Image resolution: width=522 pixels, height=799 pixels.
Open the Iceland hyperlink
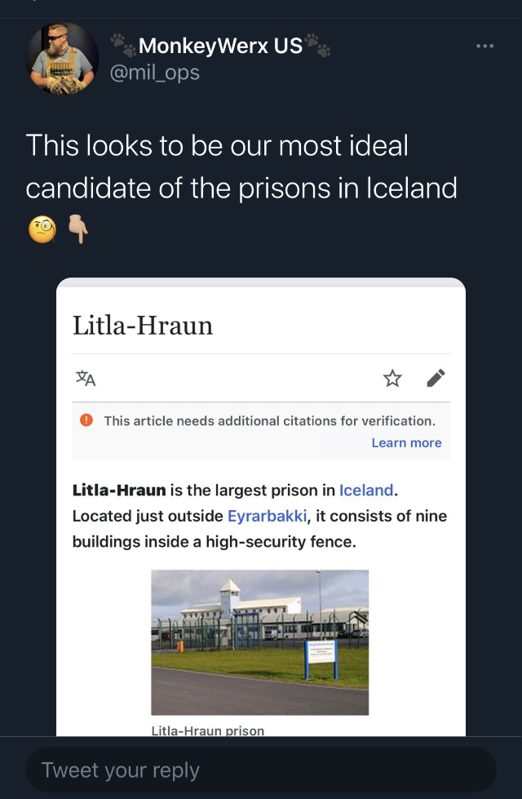tap(366, 490)
